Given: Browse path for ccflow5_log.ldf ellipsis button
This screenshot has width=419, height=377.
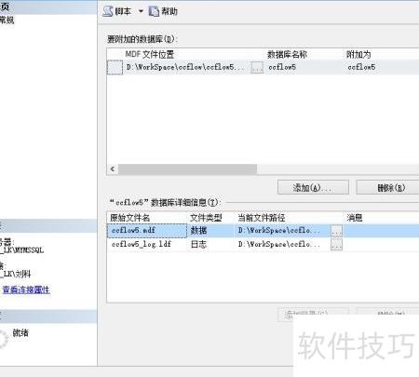Looking at the screenshot, I should coord(336,245).
